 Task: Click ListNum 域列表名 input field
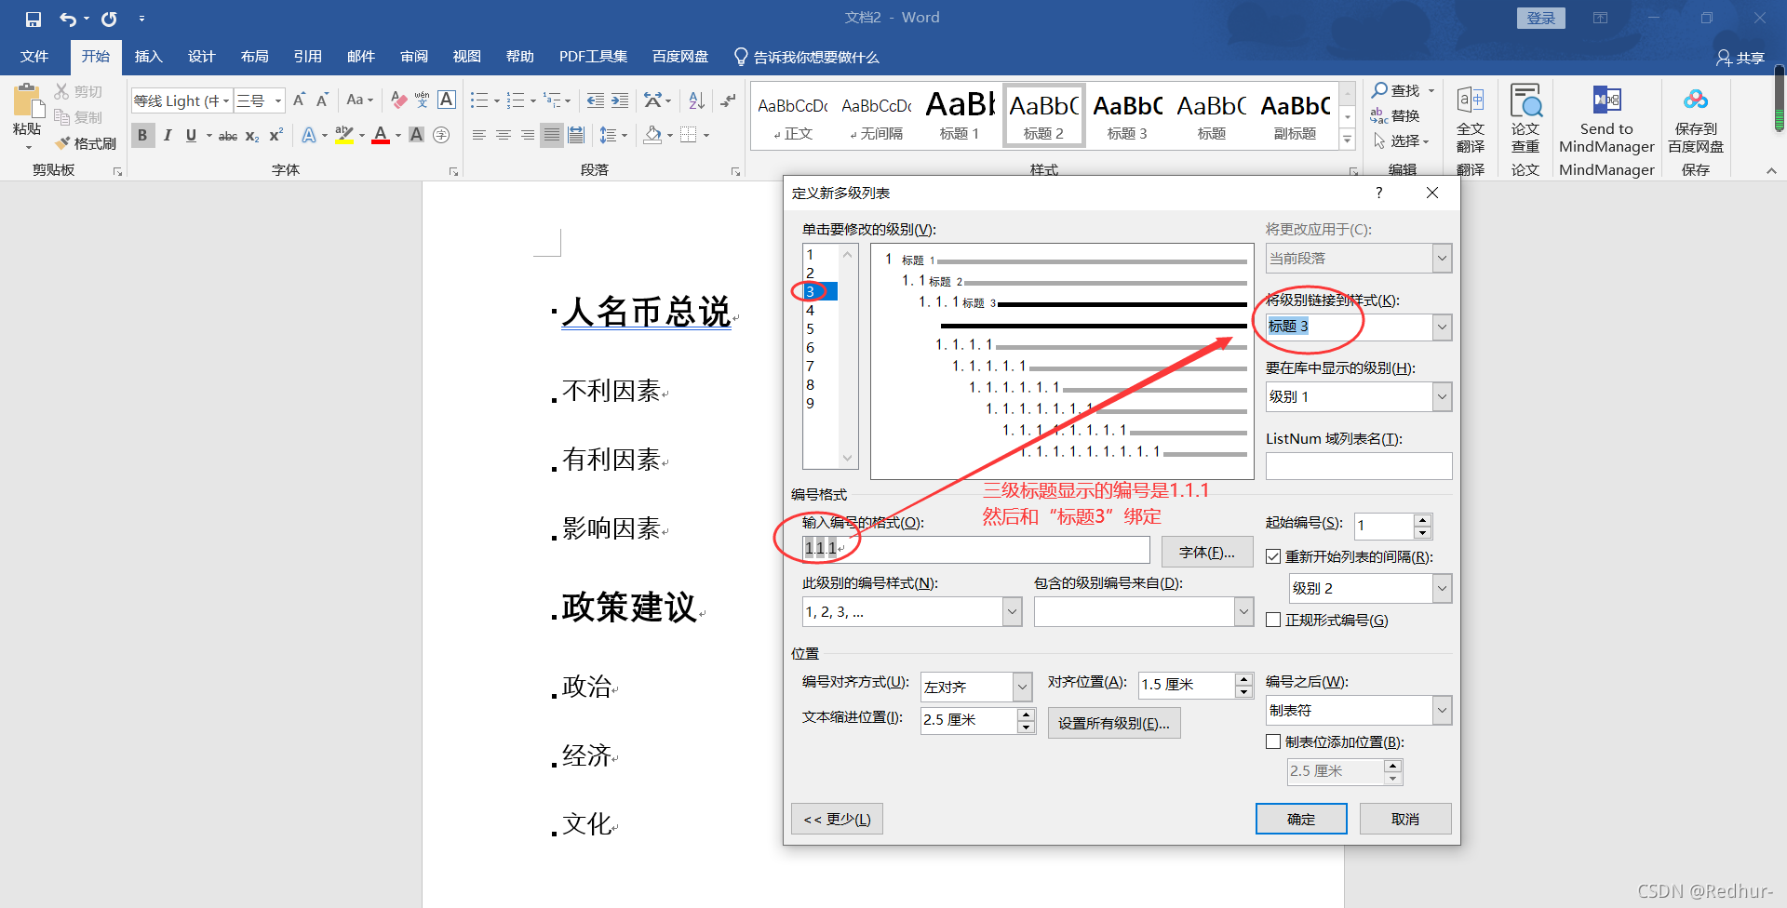[1359, 466]
